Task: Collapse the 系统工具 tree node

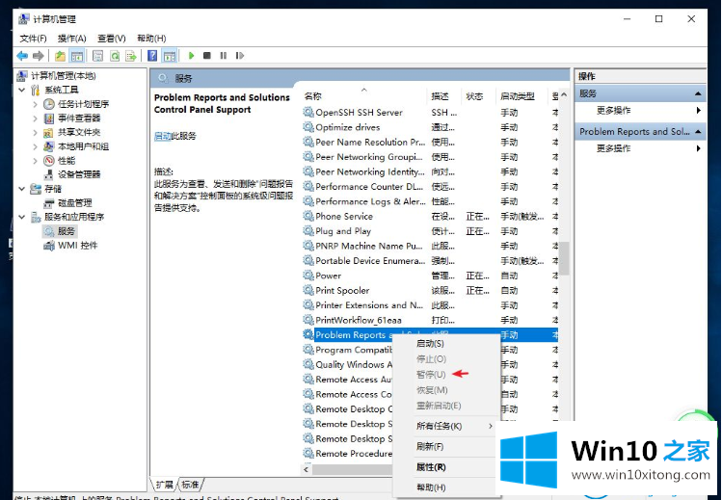Action: pos(21,90)
